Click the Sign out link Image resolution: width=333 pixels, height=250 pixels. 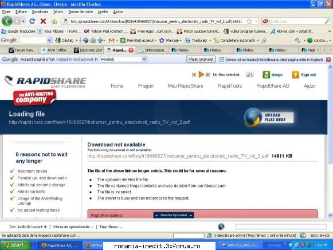tap(308, 75)
